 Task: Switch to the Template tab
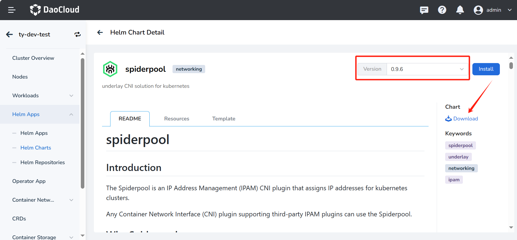(x=224, y=119)
